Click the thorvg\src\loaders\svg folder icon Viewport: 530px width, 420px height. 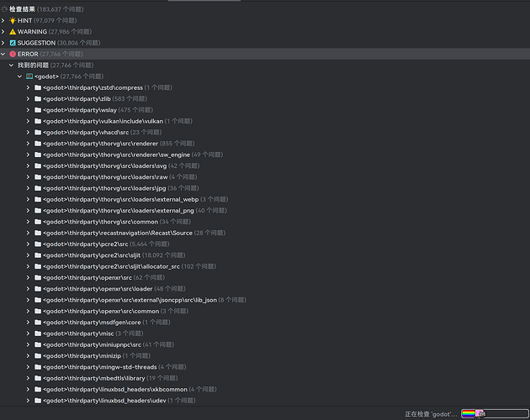point(38,165)
